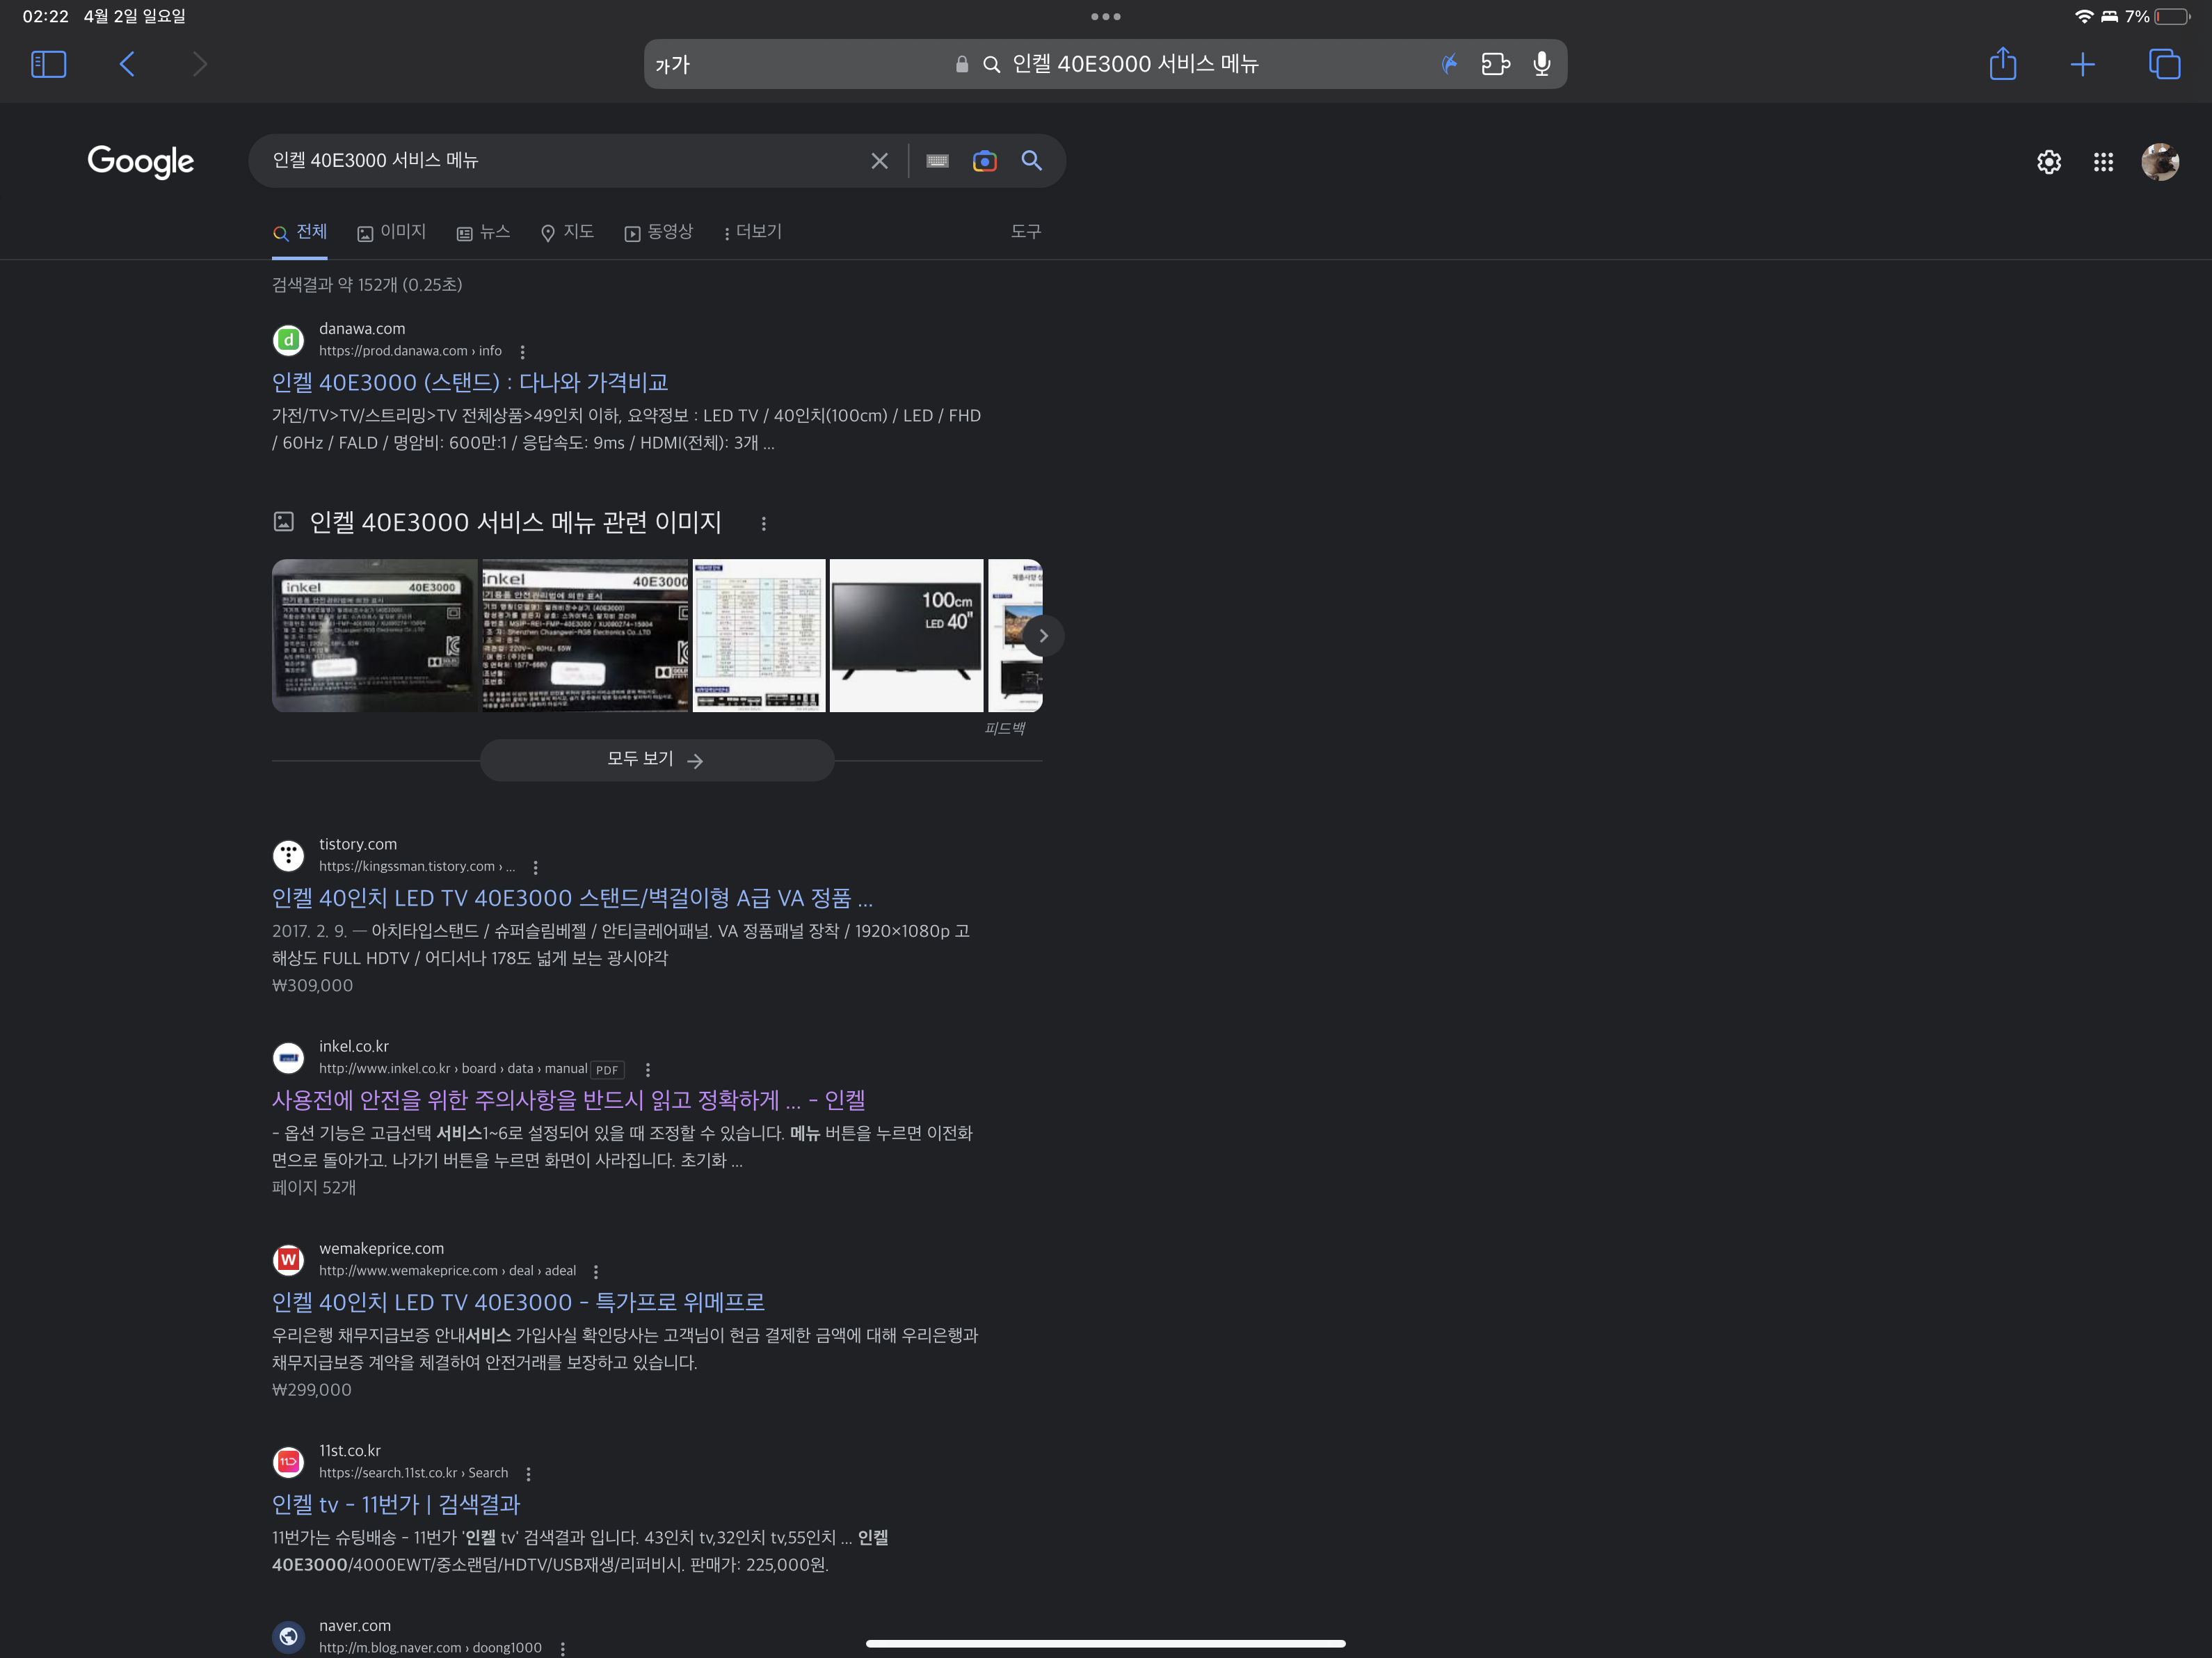Click the 모두 보기 images button
Viewport: 2212px width, 1658px height.
point(656,760)
